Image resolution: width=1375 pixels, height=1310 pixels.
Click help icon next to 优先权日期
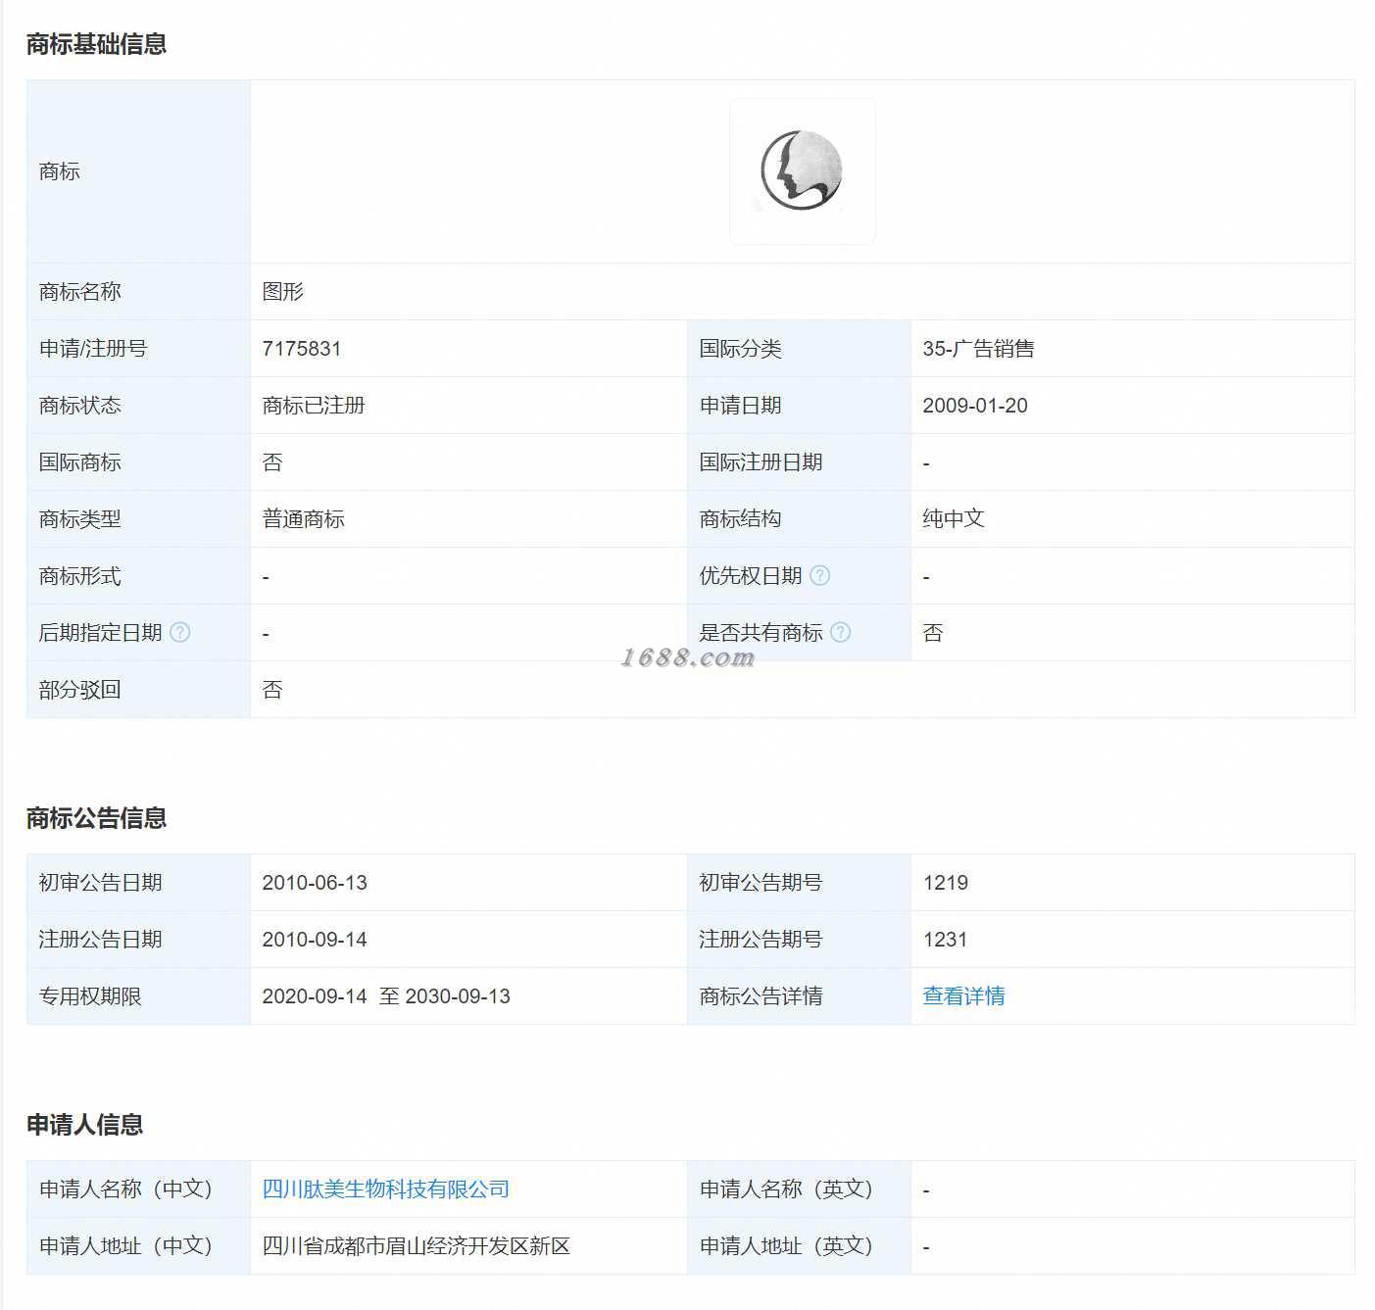point(820,575)
